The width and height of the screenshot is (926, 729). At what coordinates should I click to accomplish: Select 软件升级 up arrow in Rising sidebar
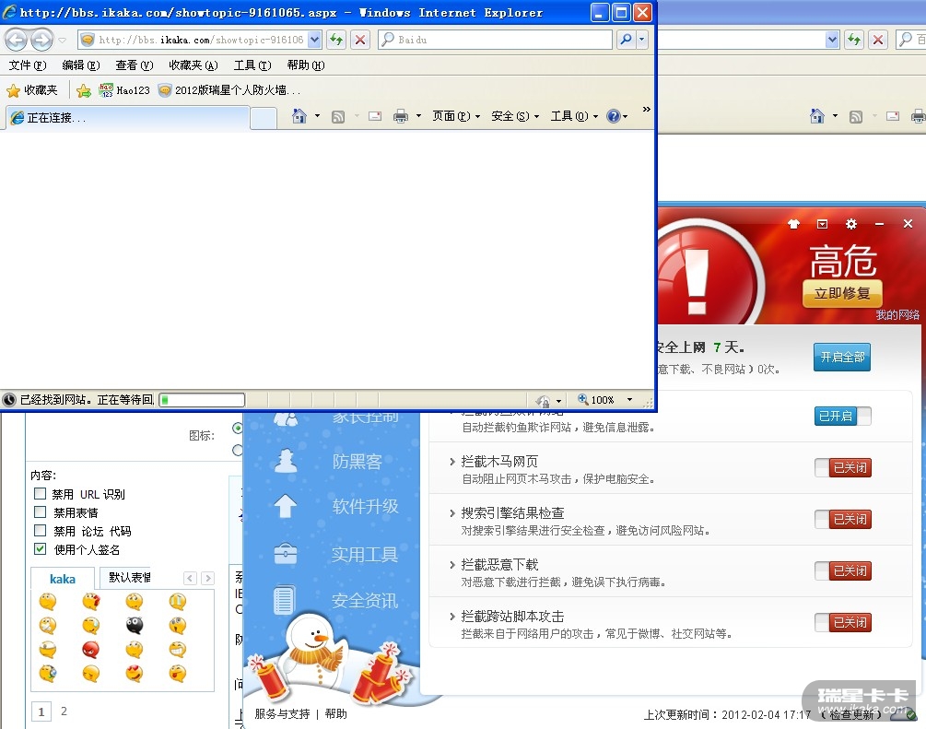[286, 506]
